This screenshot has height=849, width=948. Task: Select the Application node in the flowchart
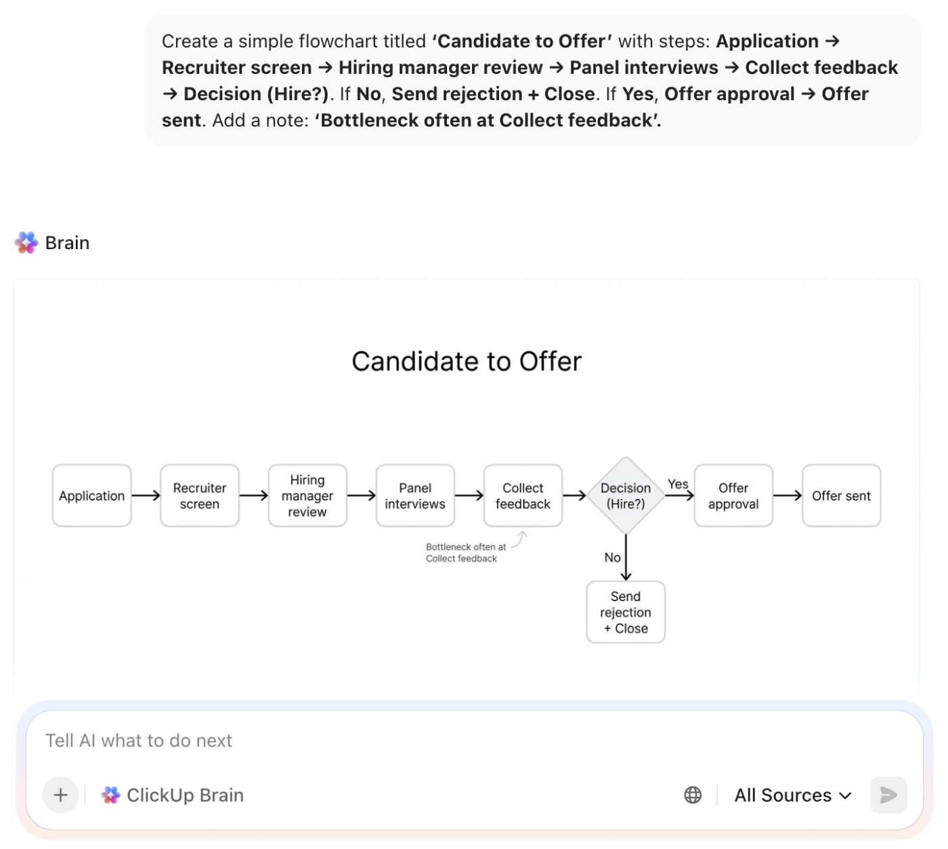coord(91,495)
